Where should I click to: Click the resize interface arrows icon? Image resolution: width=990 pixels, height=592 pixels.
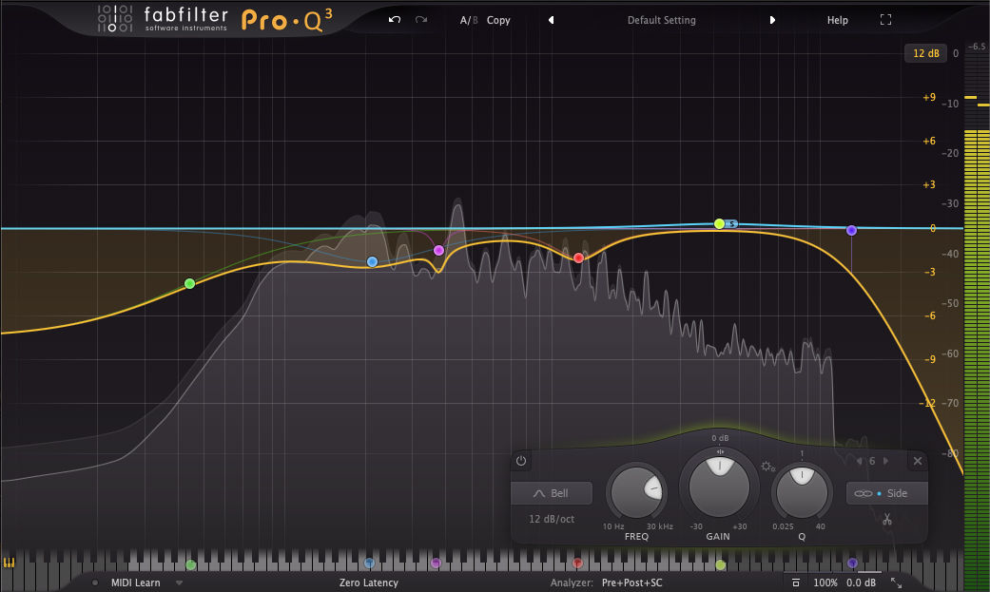tap(896, 582)
